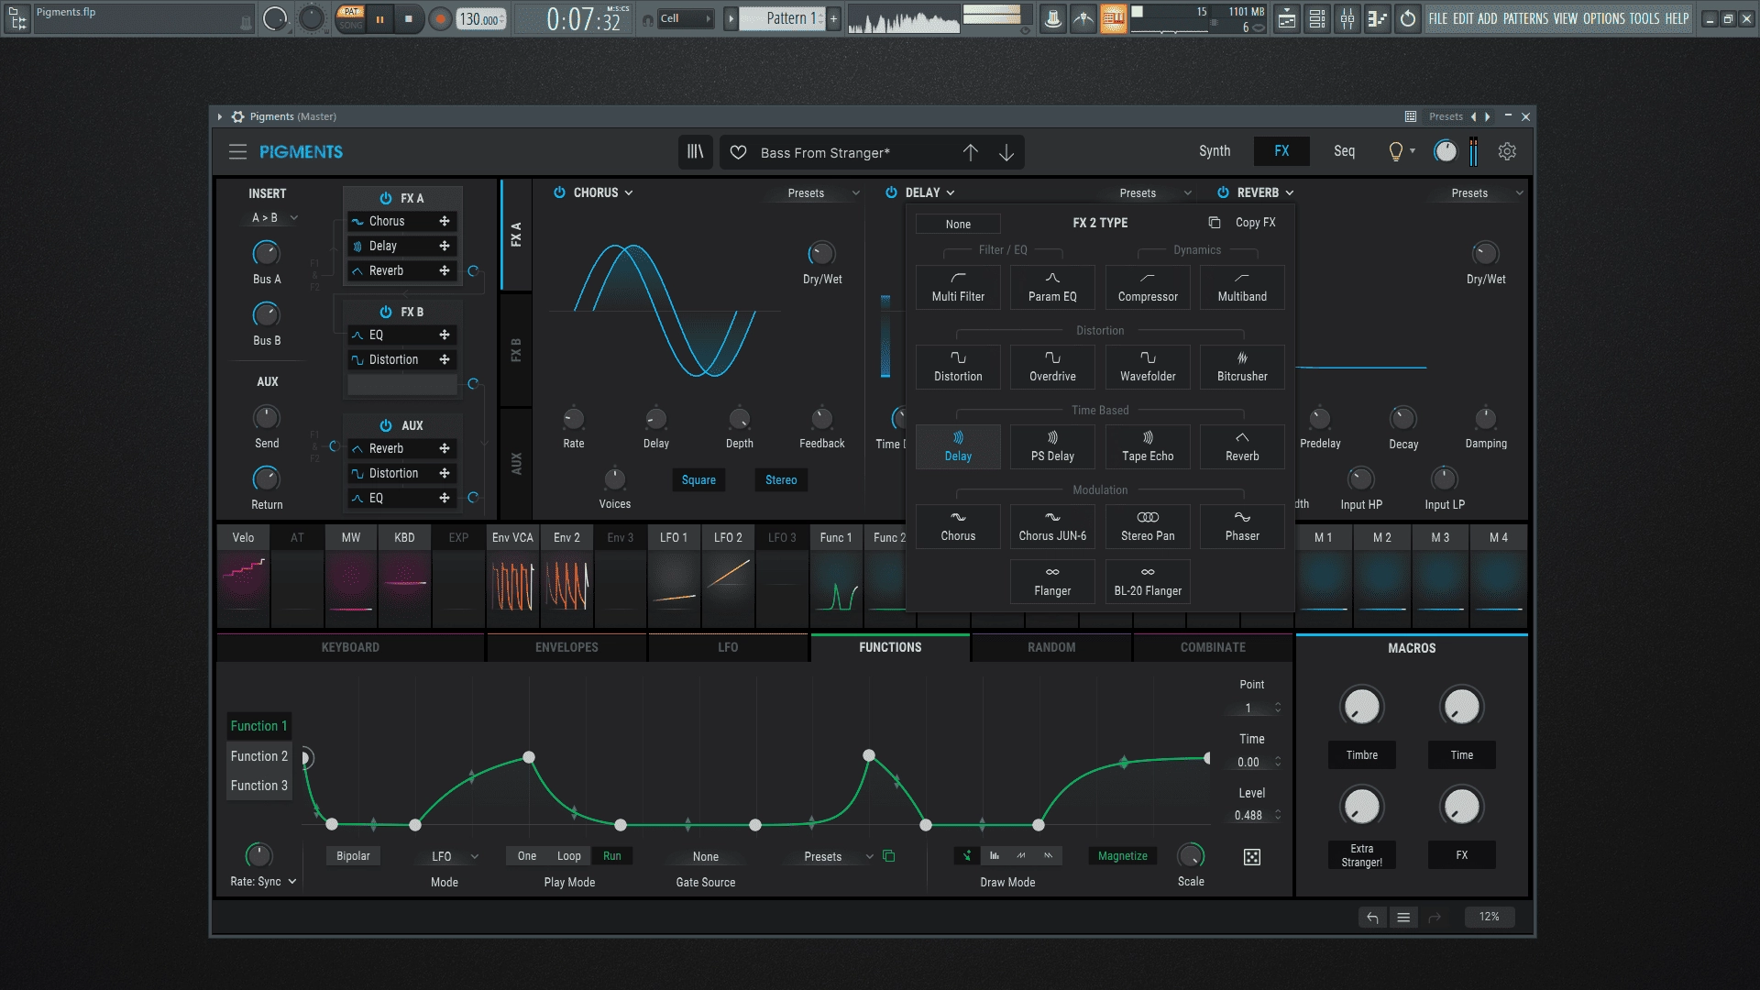
Task: Open the Keyboard modulation tab
Action: [350, 648]
